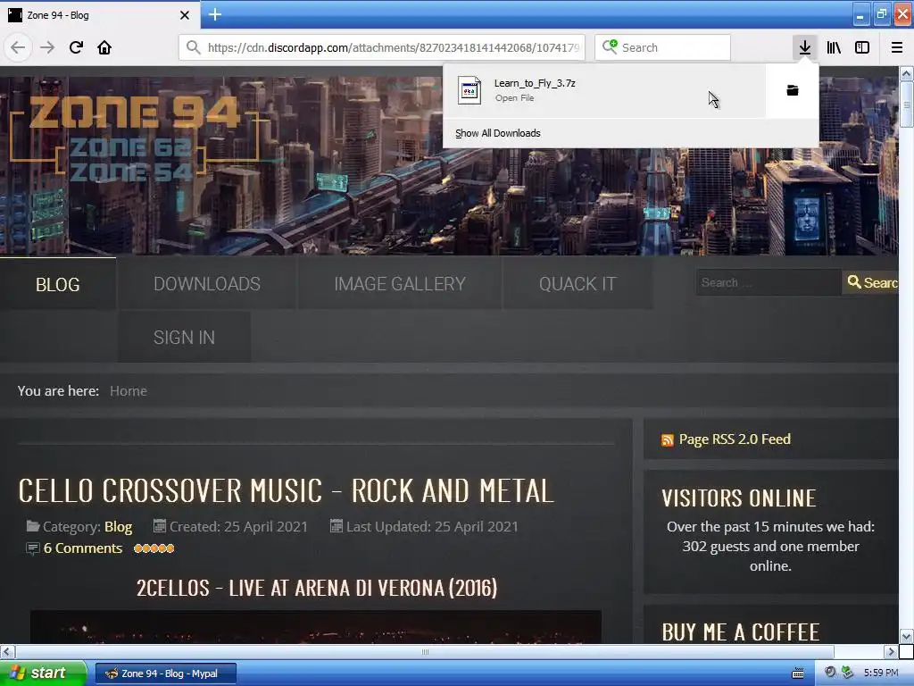Click the 2CELLOS - Live at Arena di Verona heading

tap(317, 588)
